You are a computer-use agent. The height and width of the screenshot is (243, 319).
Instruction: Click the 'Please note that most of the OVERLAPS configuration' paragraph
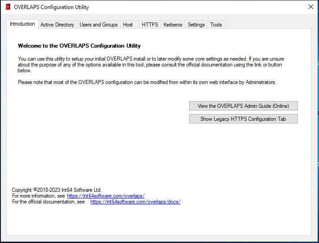(x=147, y=82)
